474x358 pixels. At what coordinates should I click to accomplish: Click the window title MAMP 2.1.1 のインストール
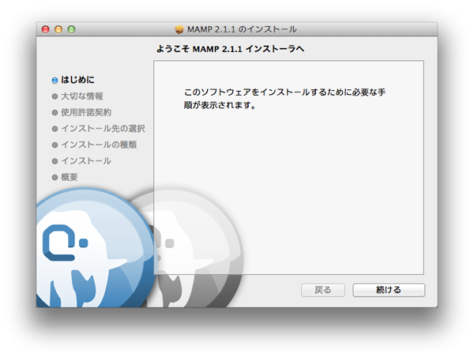(242, 29)
